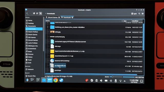Switch to compact view mode
This screenshot has width=164, height=92.
click(37, 14)
